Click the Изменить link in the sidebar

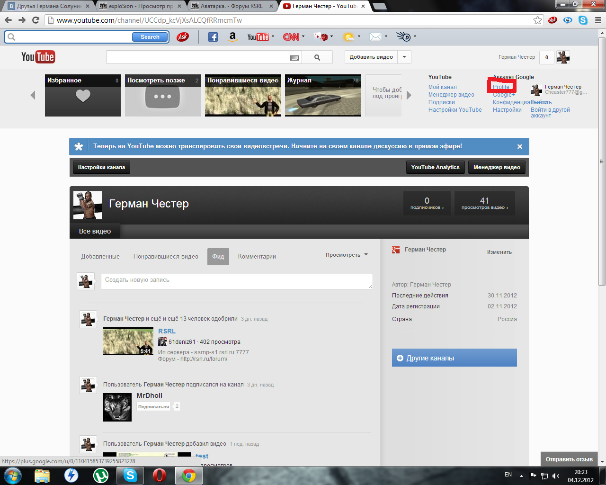click(499, 252)
